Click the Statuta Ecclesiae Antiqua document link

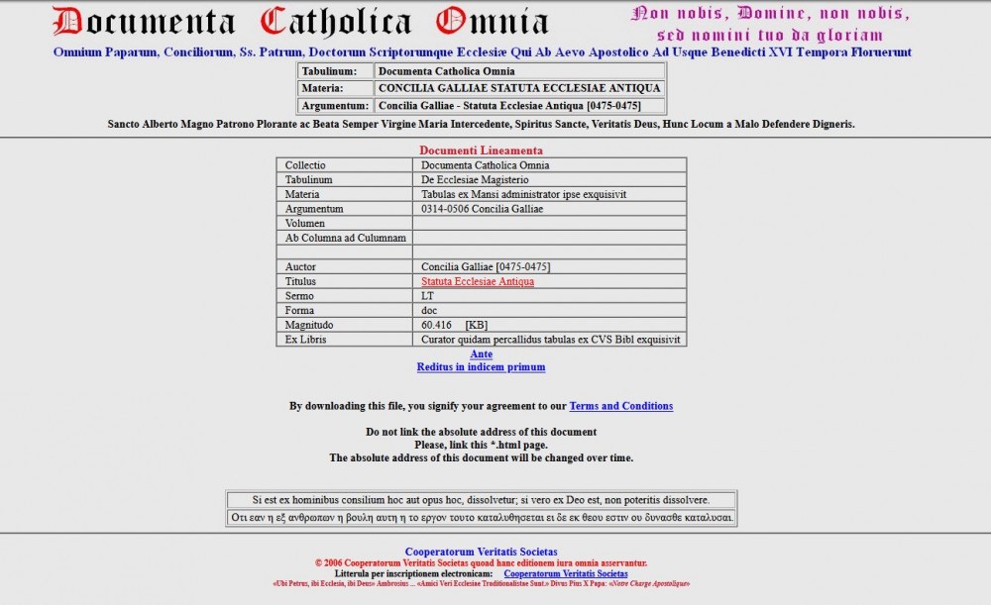tap(477, 282)
